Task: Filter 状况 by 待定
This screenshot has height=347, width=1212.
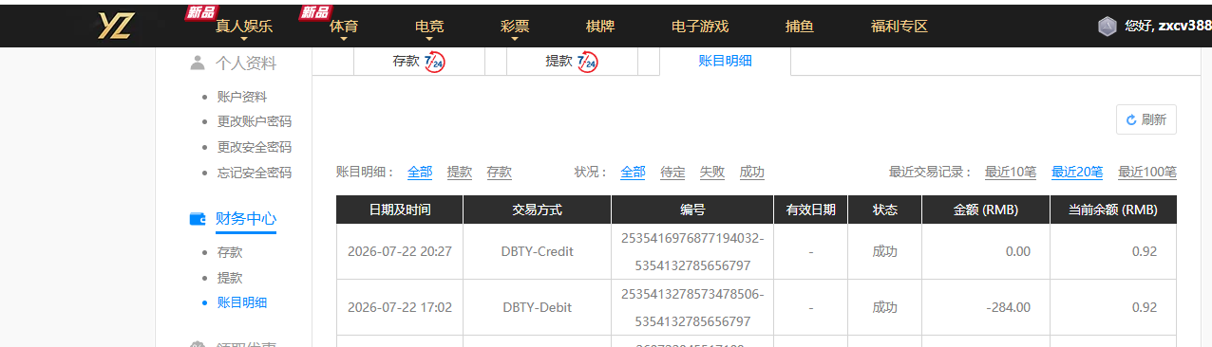Action: 672,172
